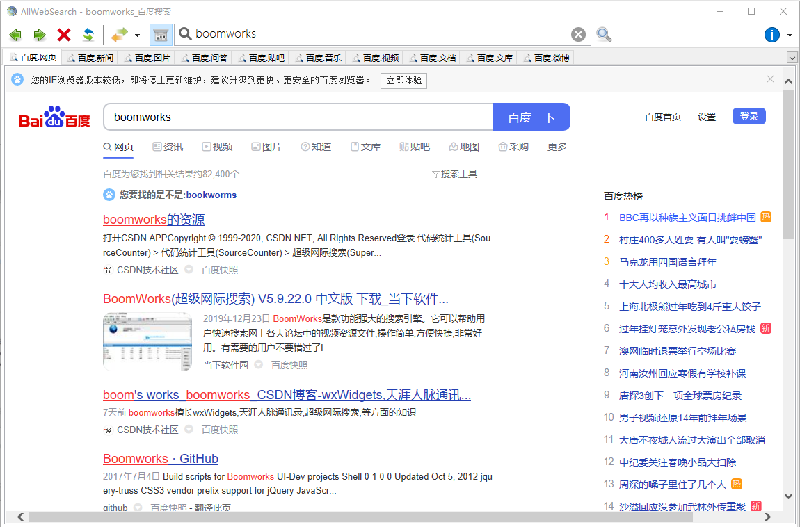Open the BoomWorks(超级网际搜索) V5.9.22.0 result
The image size is (800, 527).
275,299
